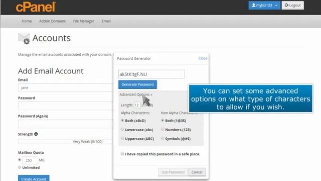Close the Password Generator dialog
Image resolution: width=321 pixels, height=181 pixels.
tap(203, 58)
